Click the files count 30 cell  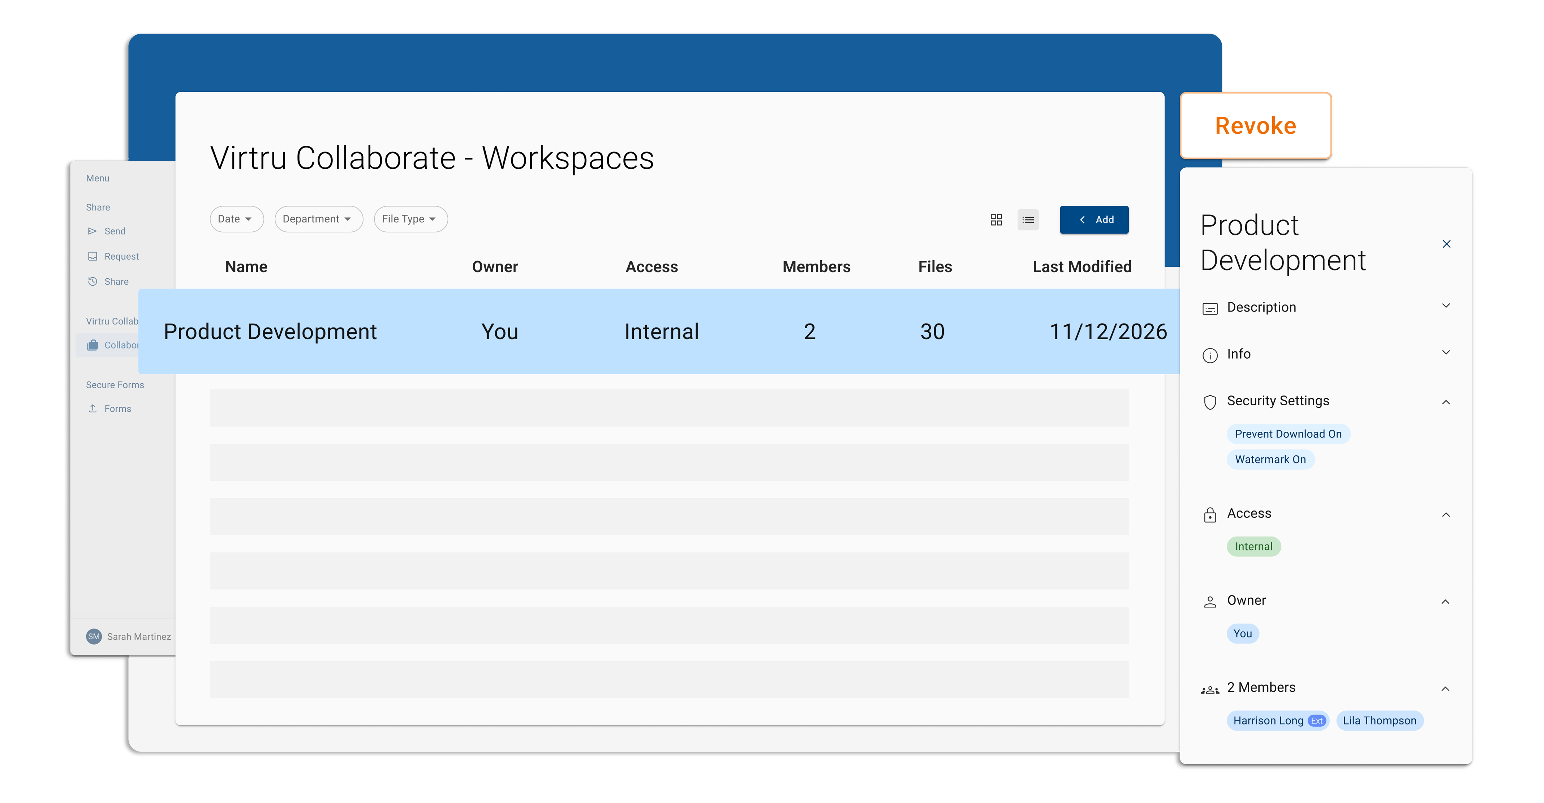tap(933, 332)
